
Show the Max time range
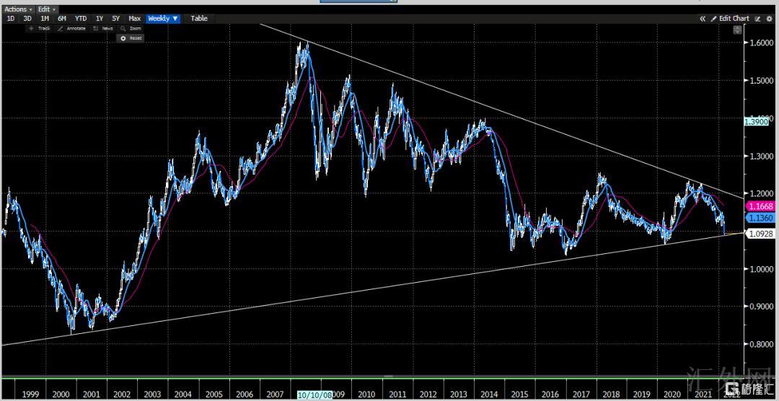(x=134, y=18)
